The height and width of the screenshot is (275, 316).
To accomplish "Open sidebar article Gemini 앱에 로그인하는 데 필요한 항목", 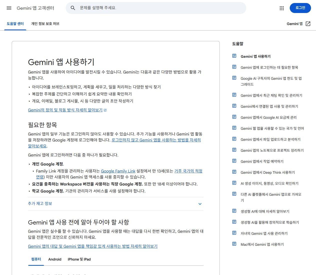I will coord(269,67).
